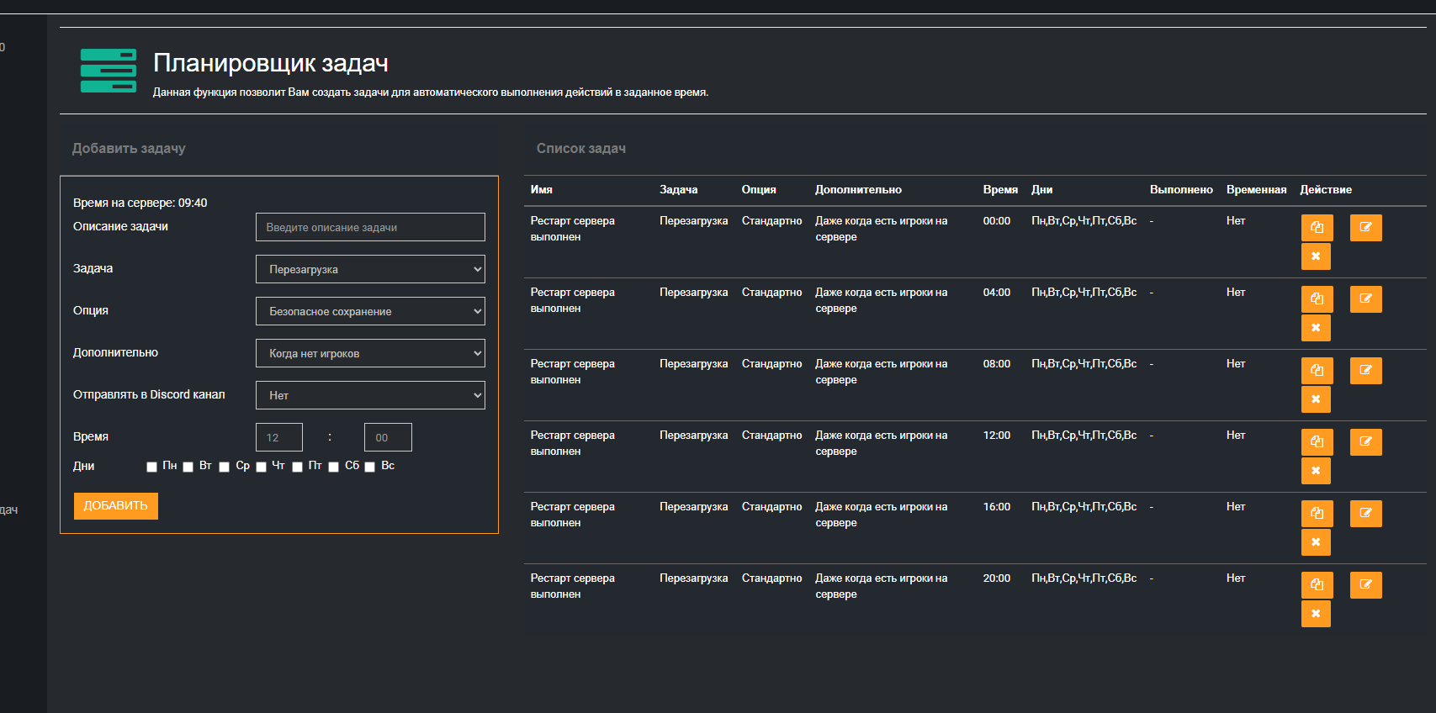Screen dimensions: 1436x713
Task: Expand the Опция dropdown
Action: tap(370, 311)
